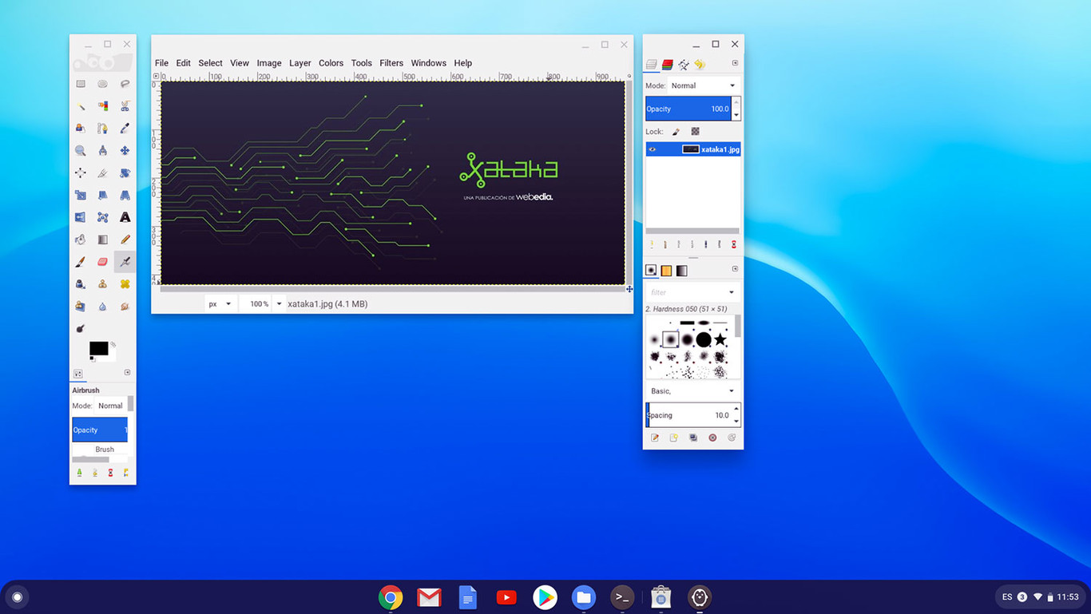Viewport: 1091px width, 614px height.
Task: Open YouTube from the shelf
Action: 506,596
